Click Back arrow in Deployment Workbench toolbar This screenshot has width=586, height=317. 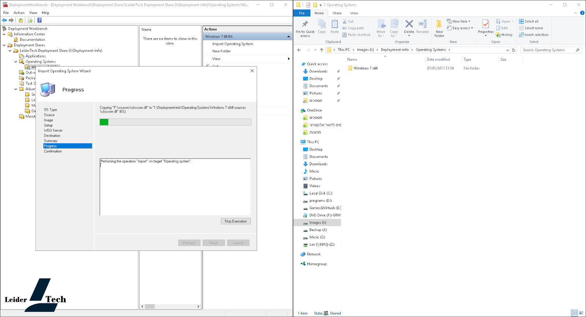(4, 20)
